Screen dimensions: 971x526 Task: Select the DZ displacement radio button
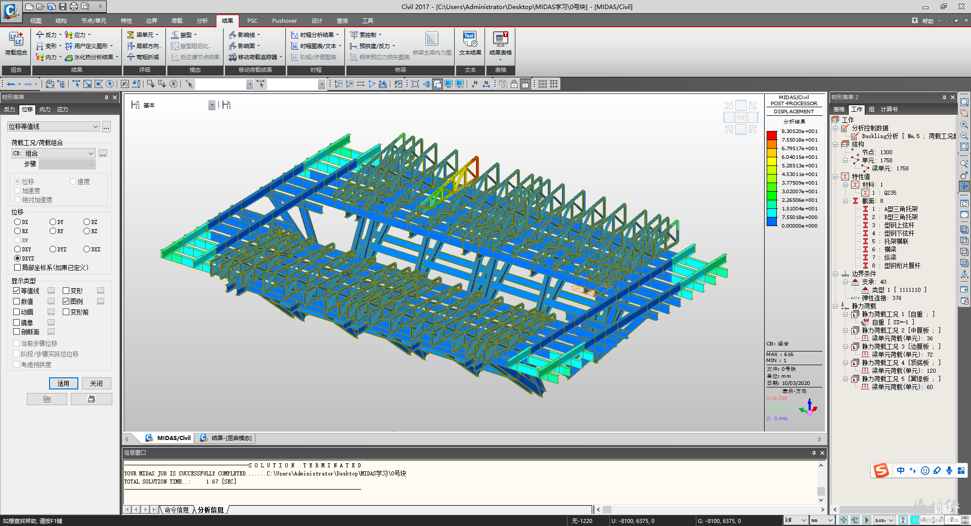click(87, 222)
